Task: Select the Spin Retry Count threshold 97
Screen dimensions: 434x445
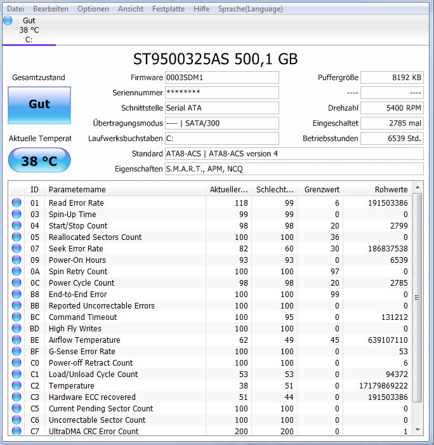Action: (335, 271)
